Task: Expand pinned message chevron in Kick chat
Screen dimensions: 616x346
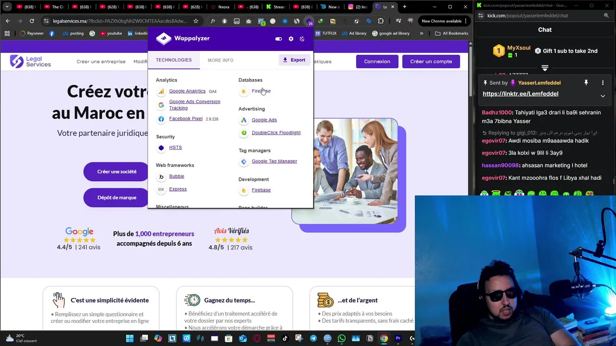Action: pos(603,96)
